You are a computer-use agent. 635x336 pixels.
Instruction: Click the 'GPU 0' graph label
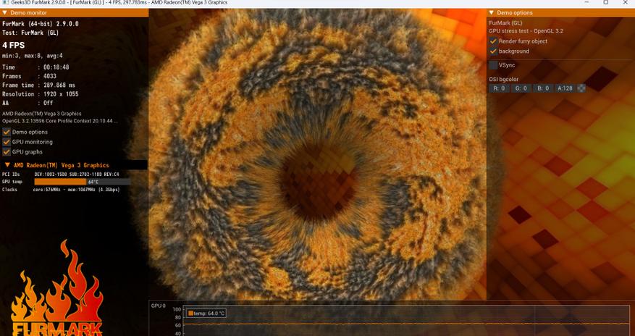pyautogui.click(x=159, y=306)
